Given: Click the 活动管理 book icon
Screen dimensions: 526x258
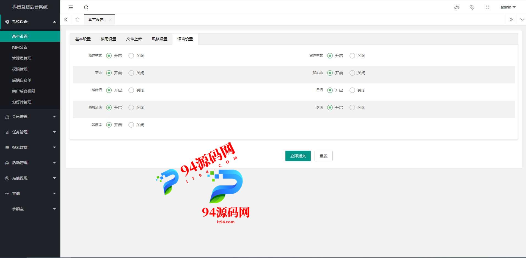Looking at the screenshot, I should coord(7,163).
